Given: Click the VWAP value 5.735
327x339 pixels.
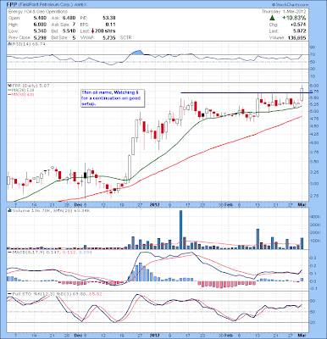Looking at the screenshot, I should (109, 37).
